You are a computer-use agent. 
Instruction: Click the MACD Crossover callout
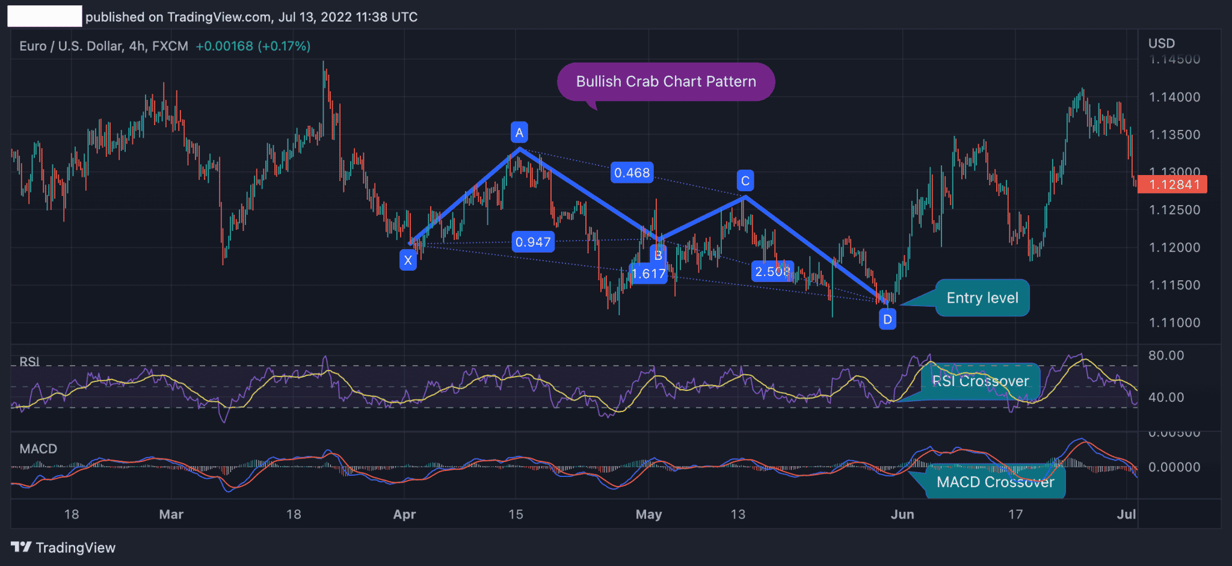pyautogui.click(x=996, y=482)
